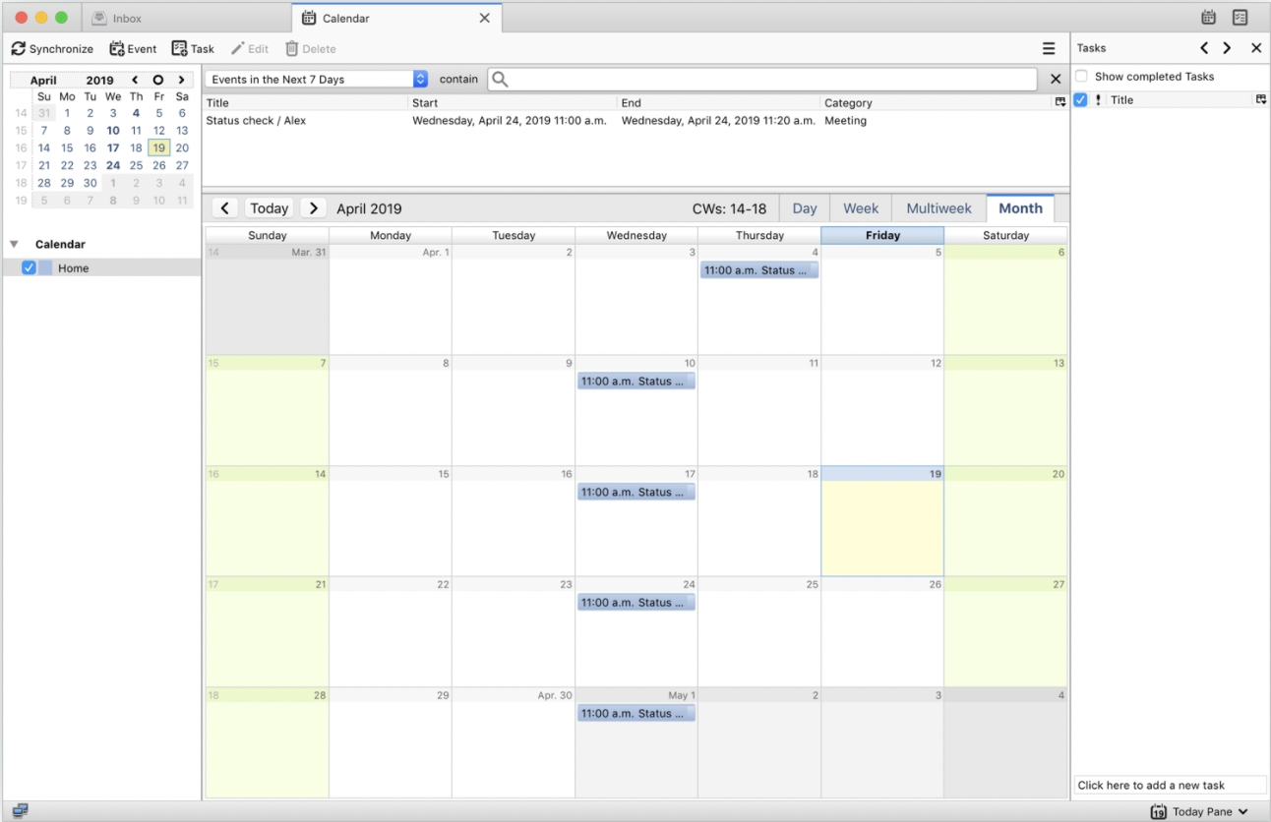
Task: Create a new Event from the toolbar
Action: (132, 48)
